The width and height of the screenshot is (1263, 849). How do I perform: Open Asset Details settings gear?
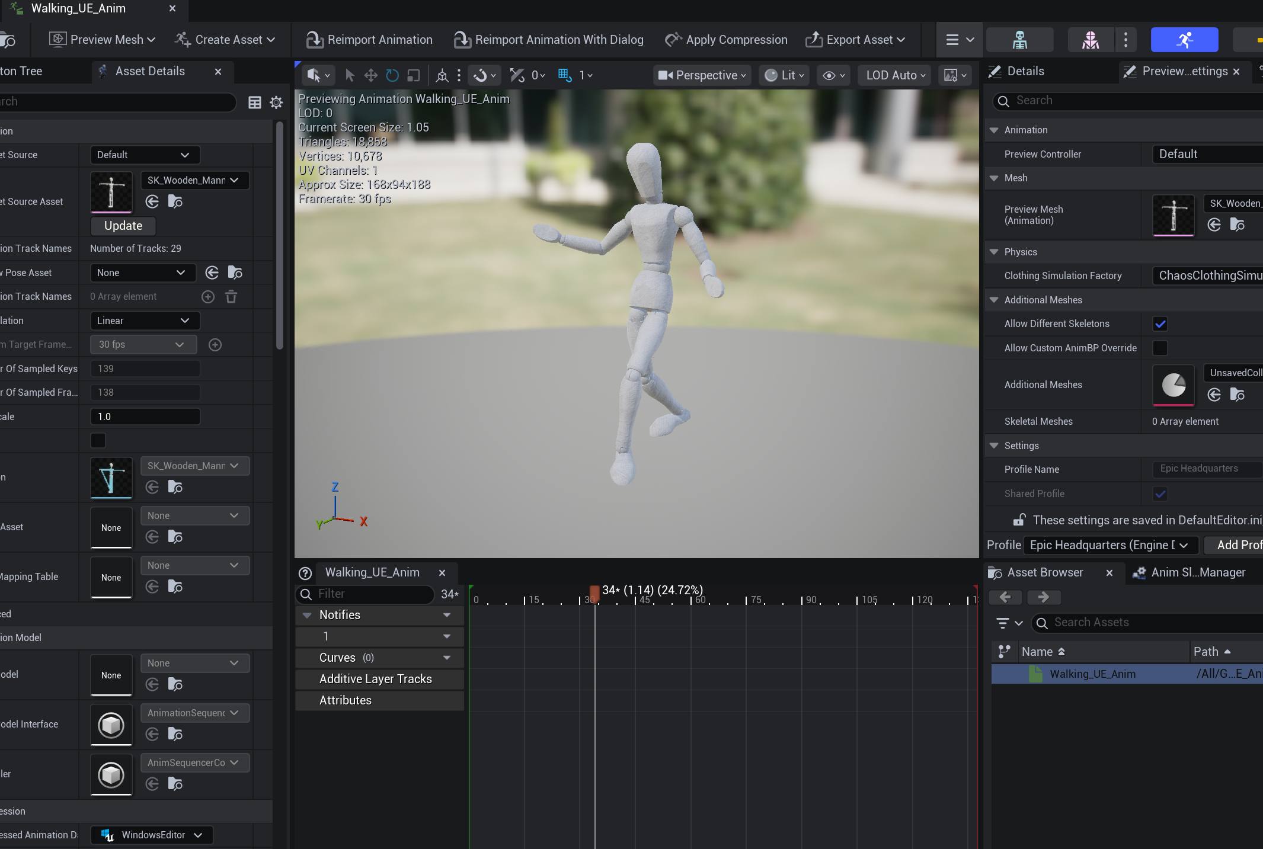(x=276, y=102)
